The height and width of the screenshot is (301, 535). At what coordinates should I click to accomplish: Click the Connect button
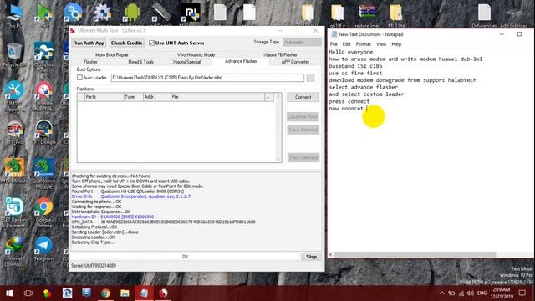[x=303, y=97]
